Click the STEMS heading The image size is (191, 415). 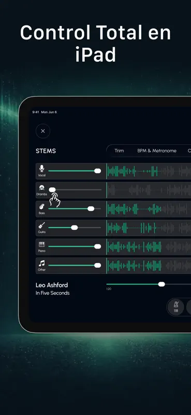coord(46,151)
